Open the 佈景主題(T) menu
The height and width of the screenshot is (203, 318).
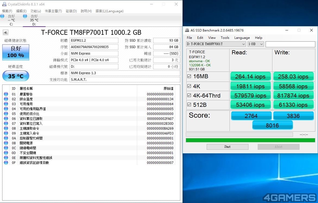click(53, 11)
